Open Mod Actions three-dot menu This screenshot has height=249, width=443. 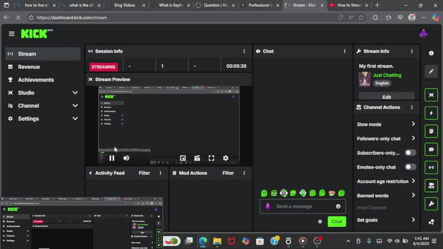click(244, 173)
